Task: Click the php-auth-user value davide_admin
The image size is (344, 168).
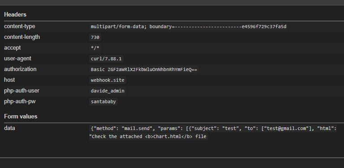Action: (x=107, y=91)
